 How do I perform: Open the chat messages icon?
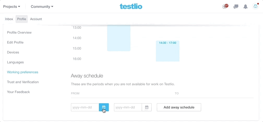pyautogui.click(x=236, y=7)
